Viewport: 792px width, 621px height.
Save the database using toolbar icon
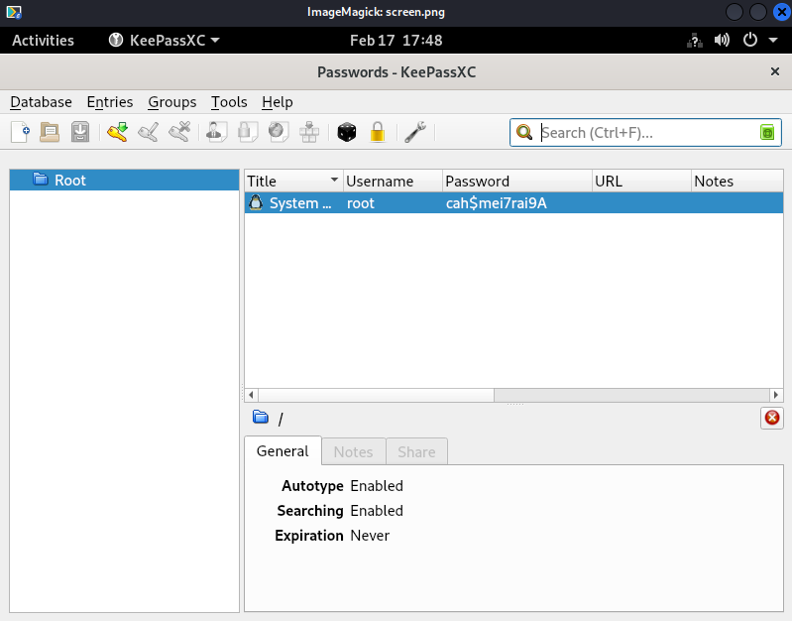click(x=80, y=133)
